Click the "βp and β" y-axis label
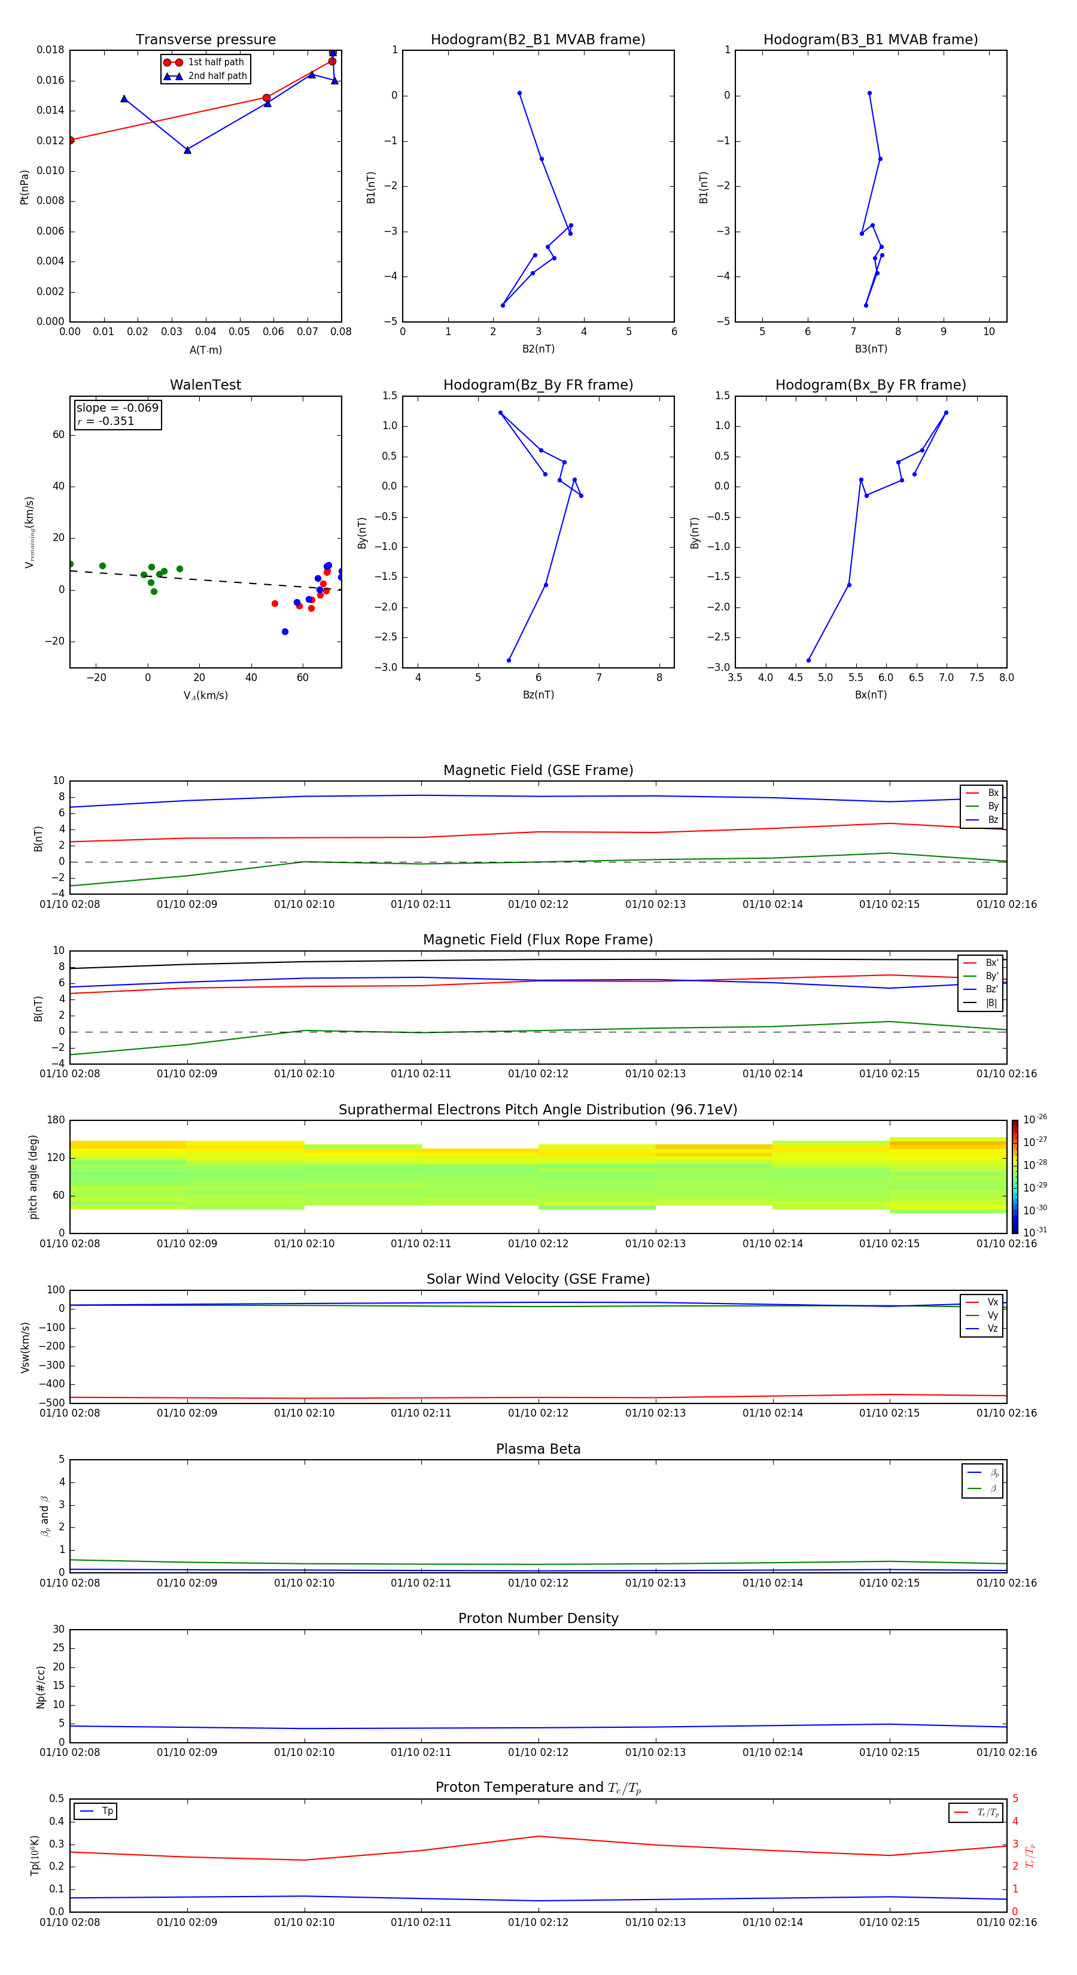The image size is (1077, 1975). pos(44,1516)
